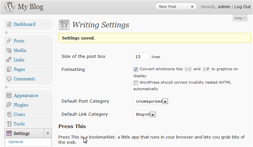Focus the post box size lines field

(142, 57)
